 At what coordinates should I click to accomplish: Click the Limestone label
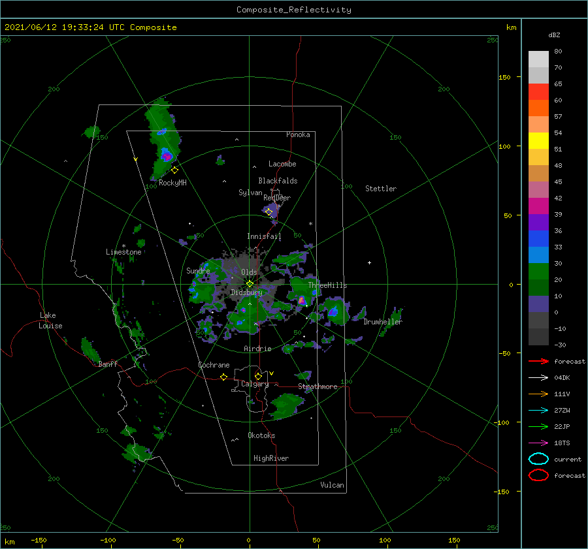pyautogui.click(x=123, y=252)
